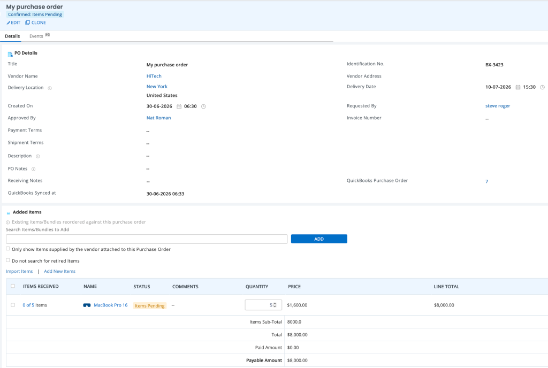
Task: Click info icon next to Delivery Location
Action: point(50,88)
